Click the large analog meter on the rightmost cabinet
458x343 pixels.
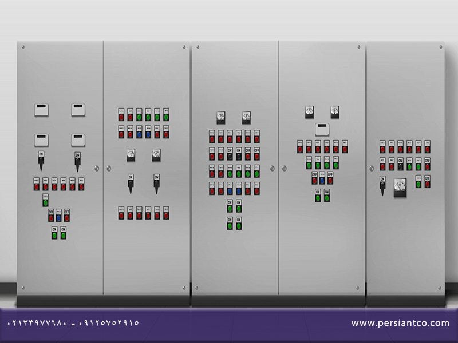click(400, 188)
